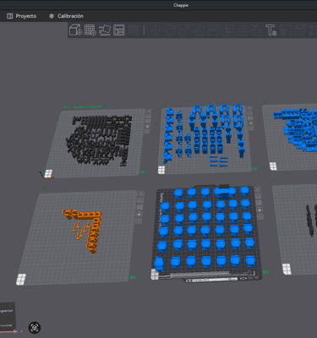Arrange objects on plate 05
This screenshot has height=338, width=317.
coord(259,203)
